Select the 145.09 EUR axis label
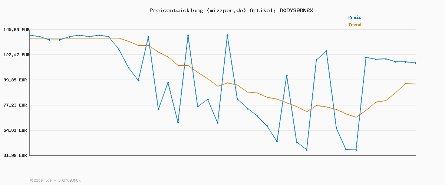 coord(16,30)
